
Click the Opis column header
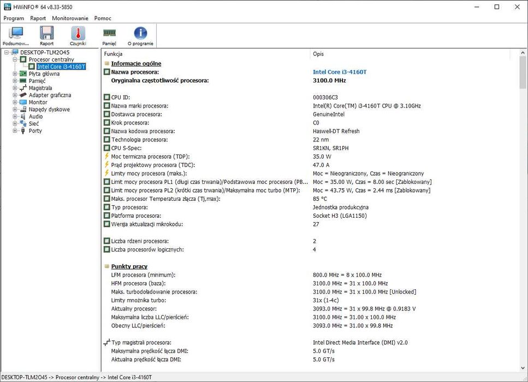coord(410,54)
